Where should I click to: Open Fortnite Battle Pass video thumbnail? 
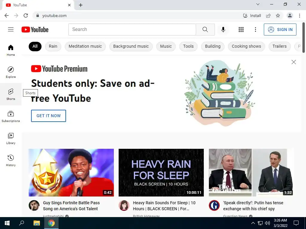click(x=71, y=173)
